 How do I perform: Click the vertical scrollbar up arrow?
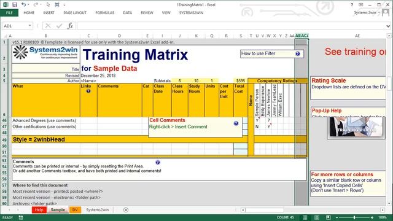[389, 36]
